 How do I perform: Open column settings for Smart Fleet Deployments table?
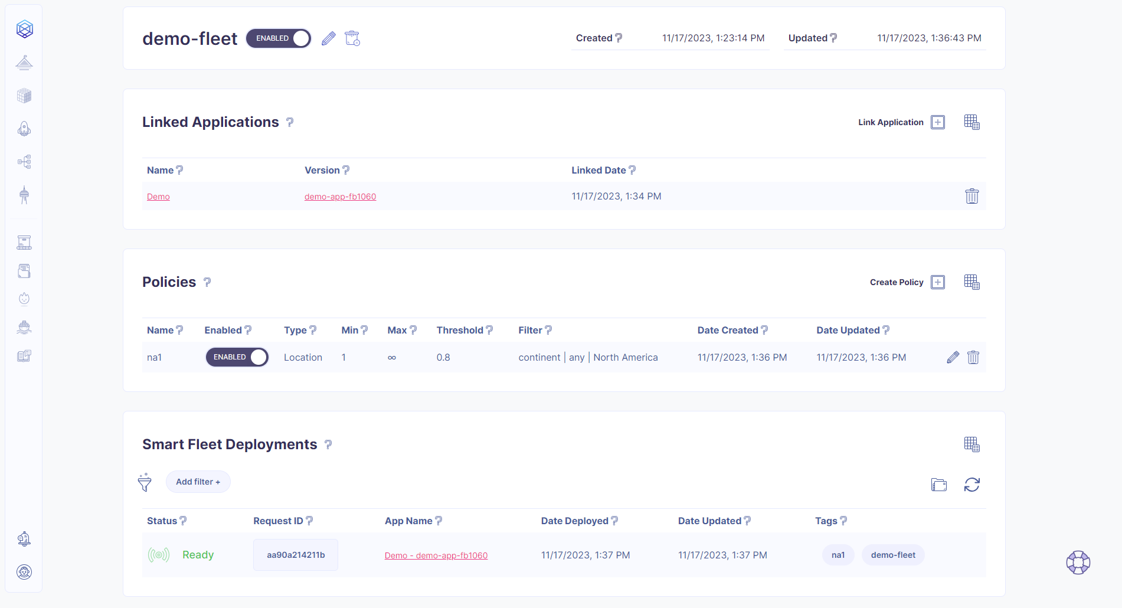(x=971, y=444)
